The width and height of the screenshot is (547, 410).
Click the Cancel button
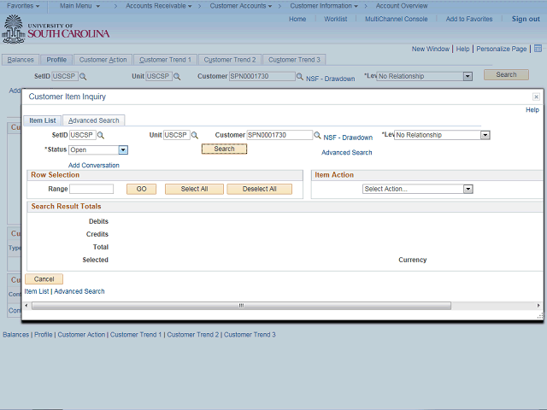coord(44,279)
